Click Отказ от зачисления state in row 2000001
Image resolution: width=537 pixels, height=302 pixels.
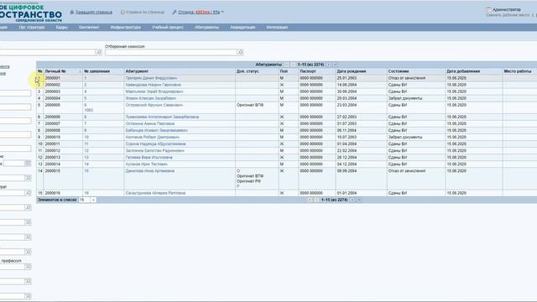click(x=407, y=78)
